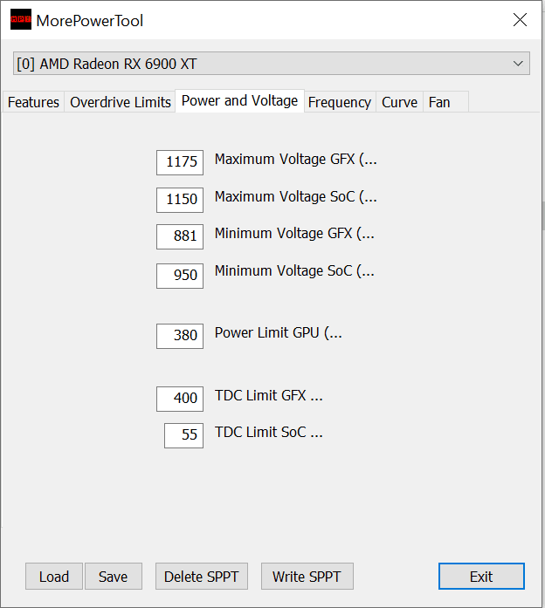This screenshot has width=545, height=608.
Task: Click the MorePowerTool app icon
Action: [x=20, y=20]
